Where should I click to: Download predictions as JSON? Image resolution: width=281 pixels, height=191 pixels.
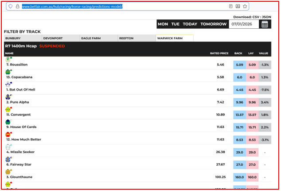[x=266, y=17]
